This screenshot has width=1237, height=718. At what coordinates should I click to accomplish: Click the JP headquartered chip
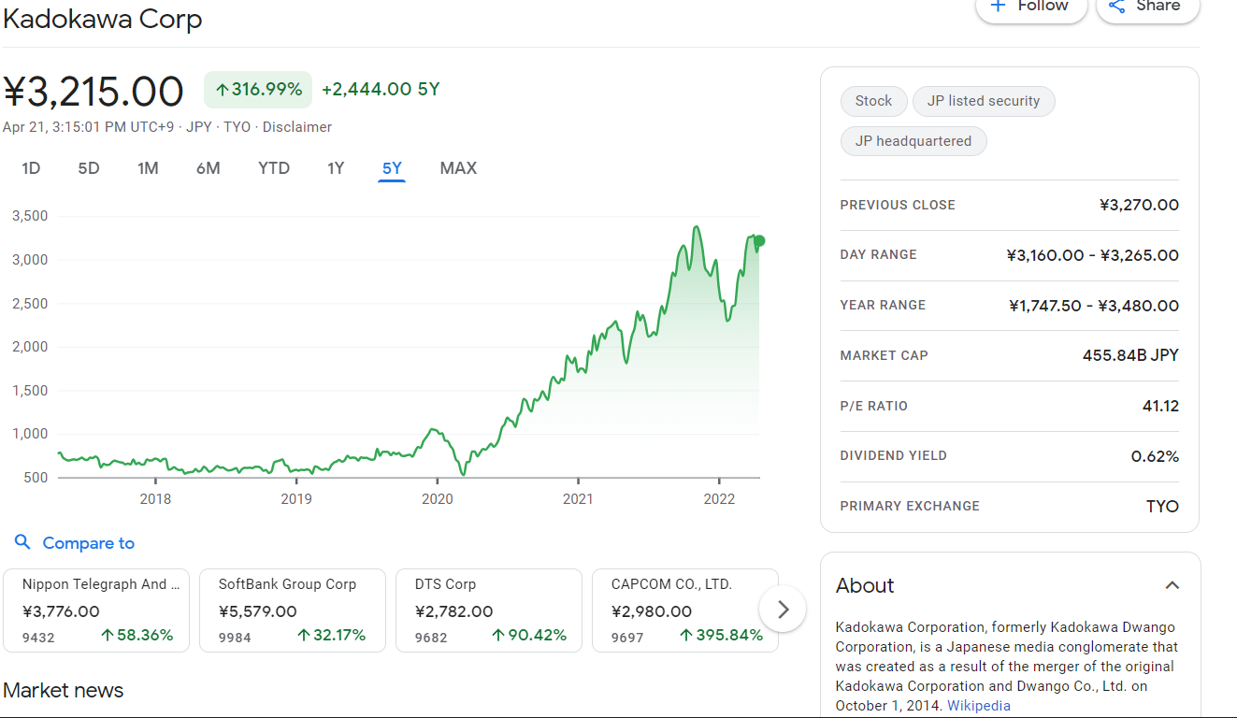click(x=913, y=141)
